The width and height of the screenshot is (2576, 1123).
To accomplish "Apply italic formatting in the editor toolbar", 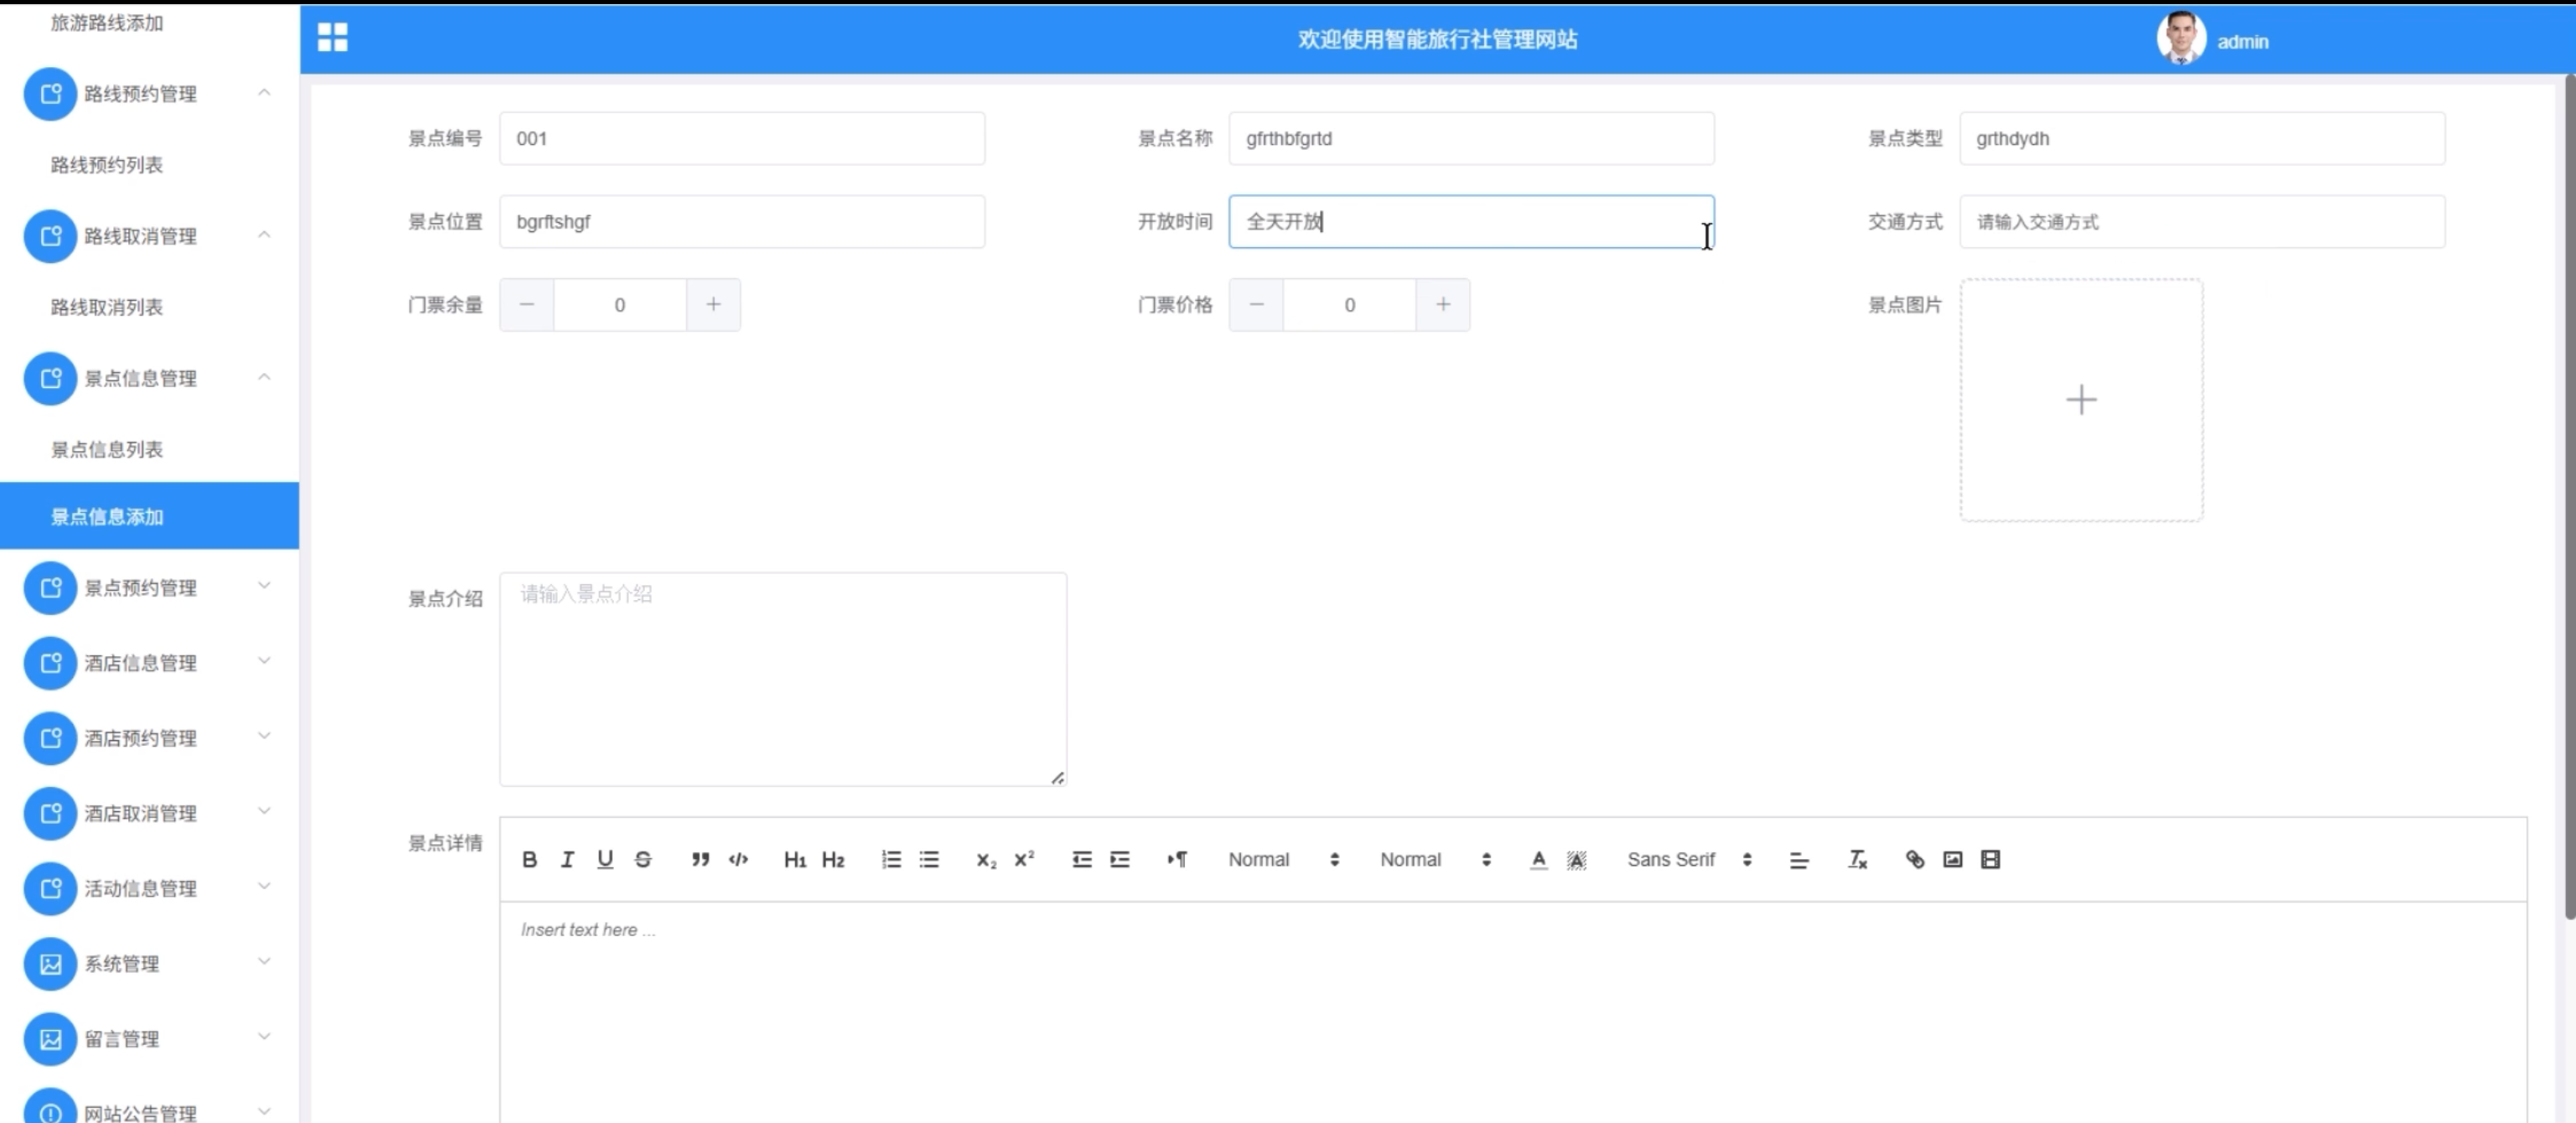I will [567, 859].
